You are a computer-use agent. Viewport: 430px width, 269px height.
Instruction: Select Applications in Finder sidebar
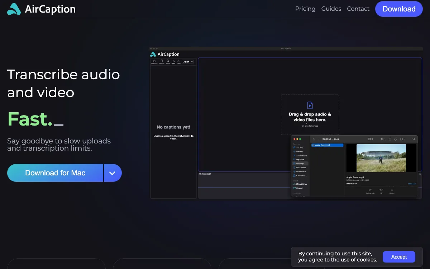[300, 155]
